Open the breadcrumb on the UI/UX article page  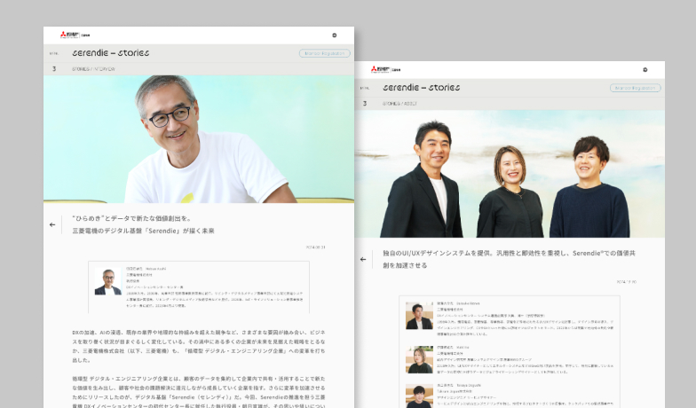click(x=399, y=104)
